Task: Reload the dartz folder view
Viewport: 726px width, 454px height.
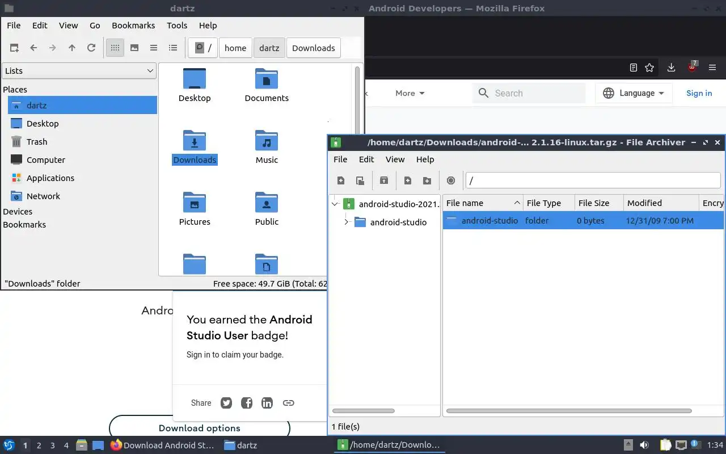Action: click(91, 48)
